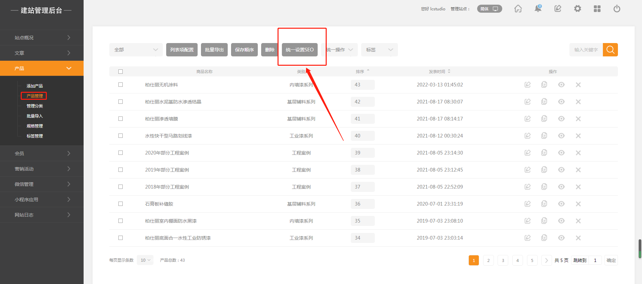Click the power logout icon
The height and width of the screenshot is (284, 642).
tap(617, 9)
